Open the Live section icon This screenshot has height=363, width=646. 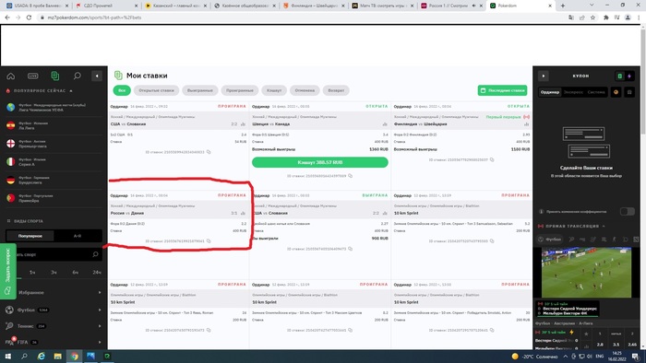coord(33,76)
